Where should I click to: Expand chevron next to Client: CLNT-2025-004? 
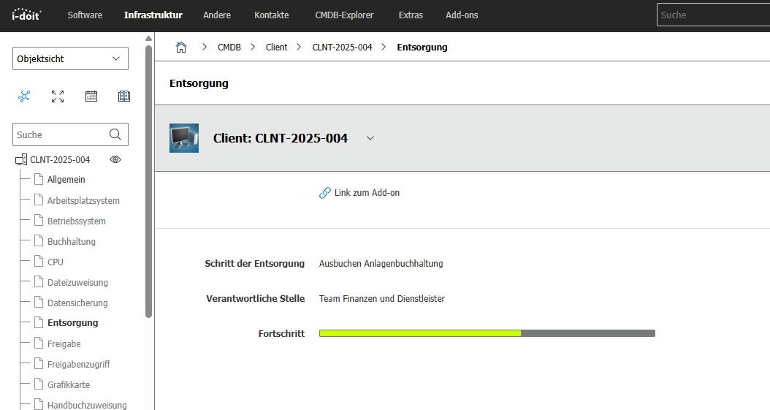click(x=370, y=138)
